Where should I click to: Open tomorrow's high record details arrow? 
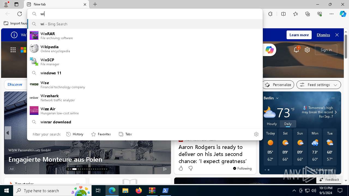[336, 112]
